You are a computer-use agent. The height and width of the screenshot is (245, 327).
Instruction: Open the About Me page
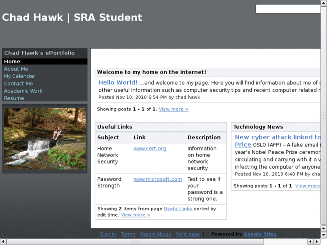click(x=16, y=69)
